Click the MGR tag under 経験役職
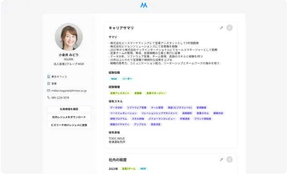Screen dimensions: 287x174 pos(114,79)
